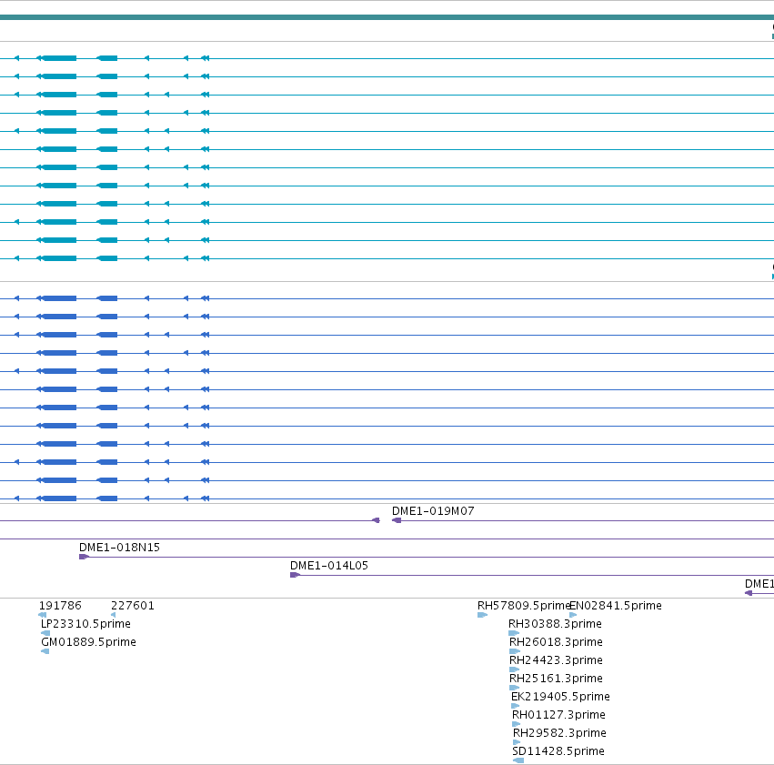Click the 191786 feature label
774x765 pixels.
click(60, 606)
